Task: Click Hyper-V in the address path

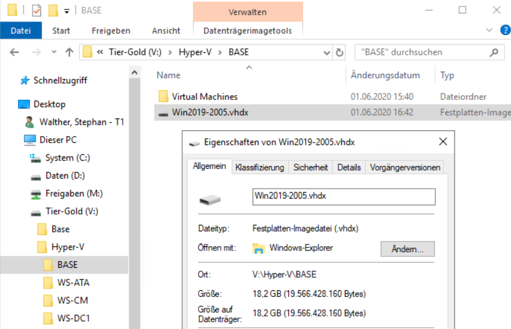Action: [195, 52]
